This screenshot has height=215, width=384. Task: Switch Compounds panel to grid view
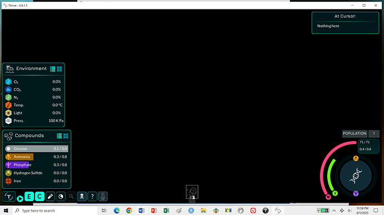[x=66, y=136]
